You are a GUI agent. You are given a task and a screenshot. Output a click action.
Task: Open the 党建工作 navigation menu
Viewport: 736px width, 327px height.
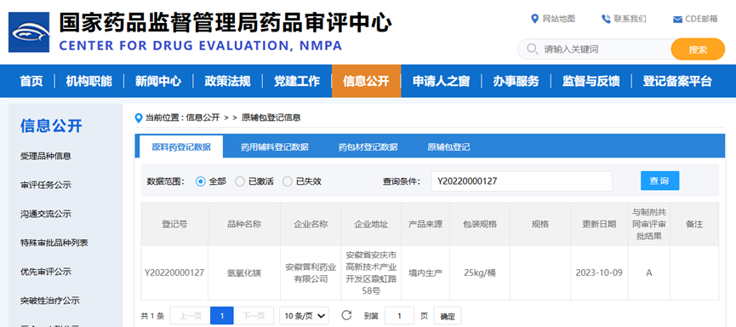pyautogui.click(x=297, y=81)
